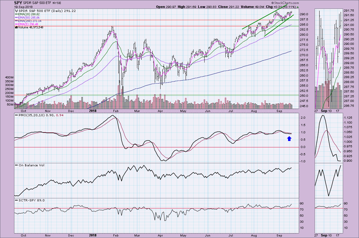This screenshot has width=359, height=238.
Task: Click the Chg +0.31 (+0.11%) value
Action: (281, 7)
